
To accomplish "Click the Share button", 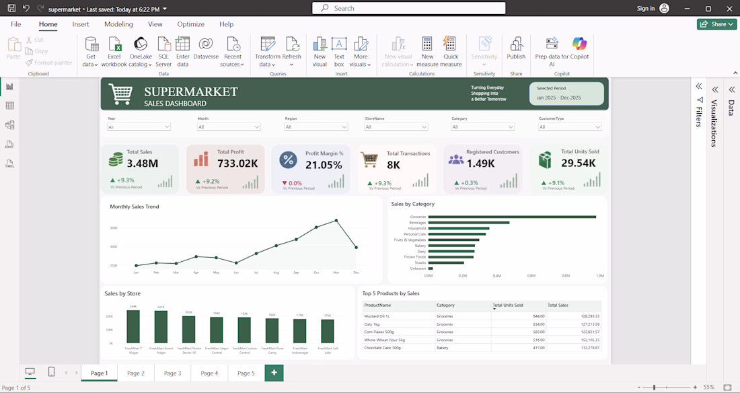I will pyautogui.click(x=716, y=24).
